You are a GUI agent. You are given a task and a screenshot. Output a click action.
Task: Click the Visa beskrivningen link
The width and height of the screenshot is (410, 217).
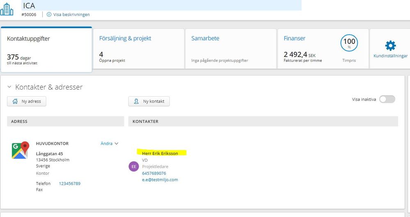coord(71,15)
